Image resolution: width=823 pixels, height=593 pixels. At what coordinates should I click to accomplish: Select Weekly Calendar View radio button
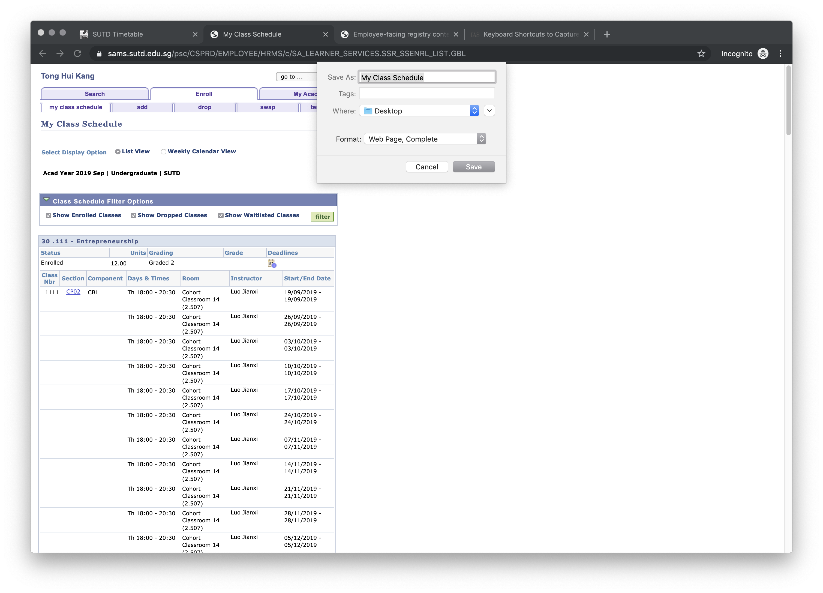164,152
